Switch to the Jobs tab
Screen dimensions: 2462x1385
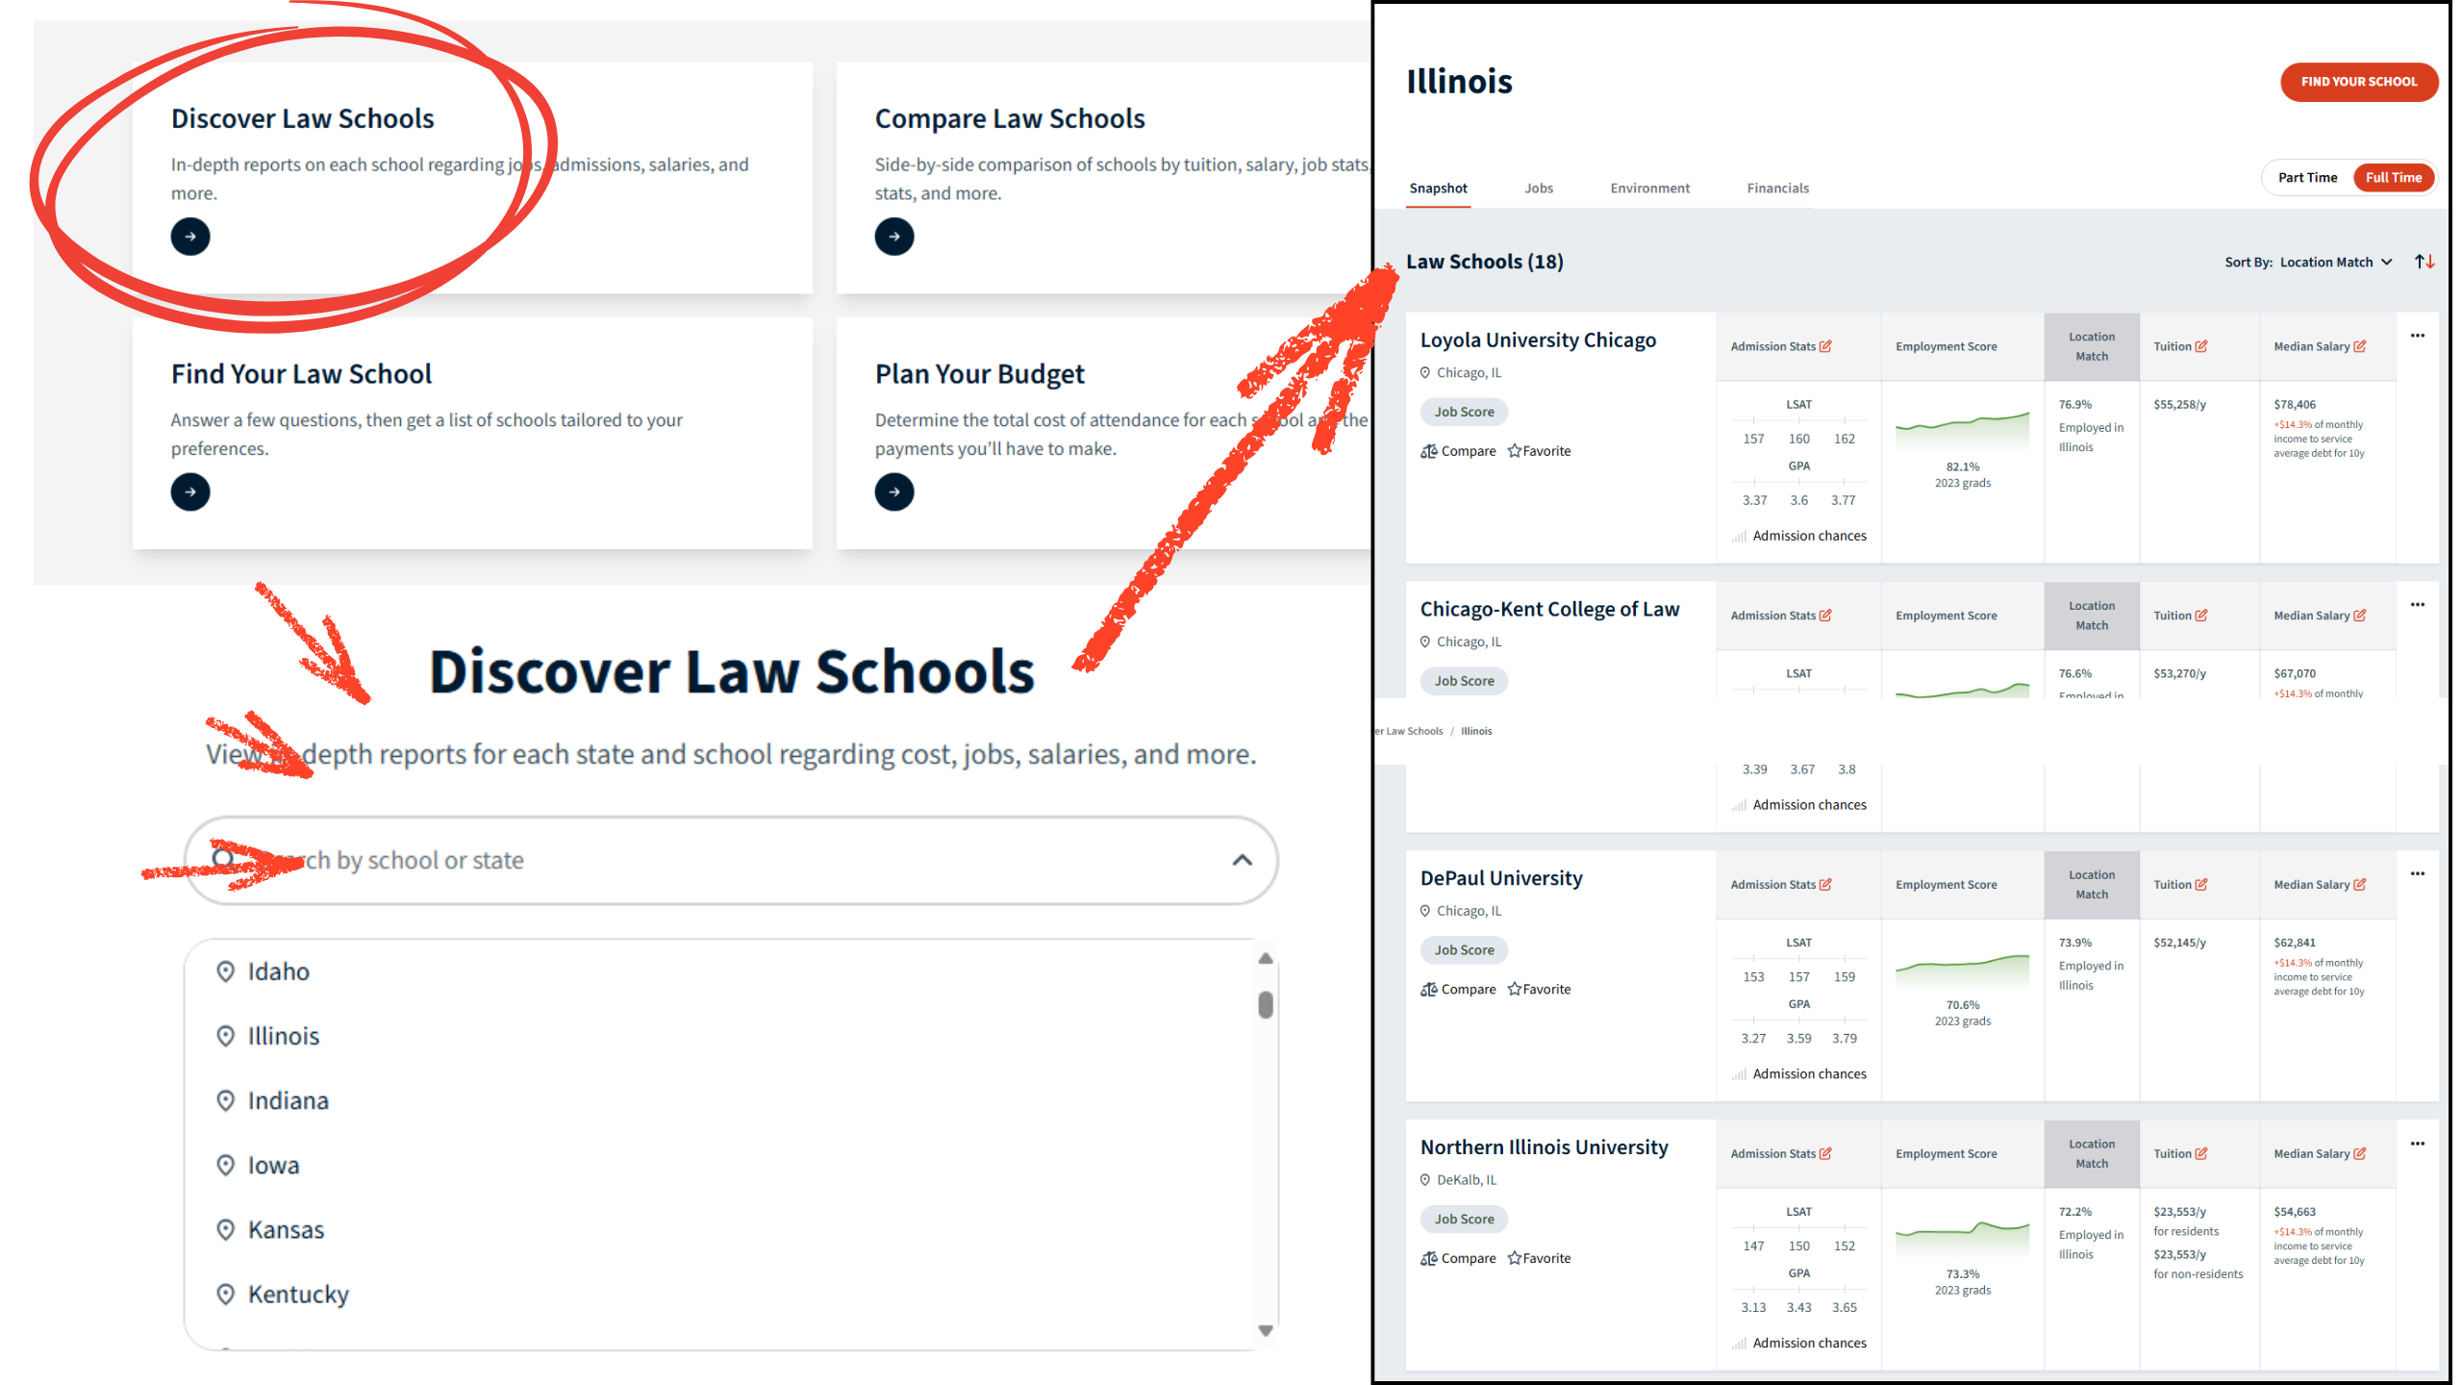point(1538,189)
